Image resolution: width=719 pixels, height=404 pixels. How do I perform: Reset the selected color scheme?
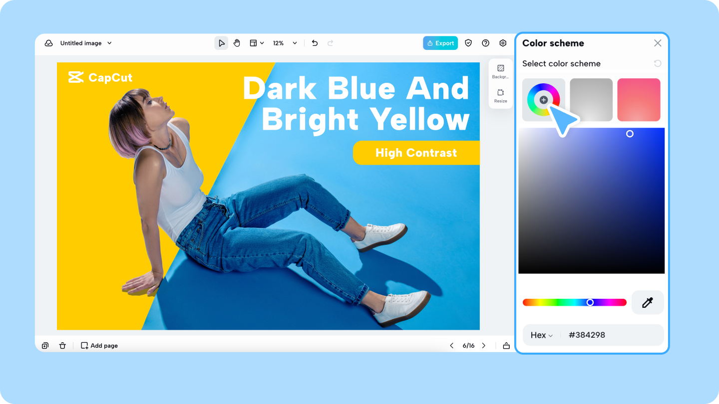tap(658, 63)
